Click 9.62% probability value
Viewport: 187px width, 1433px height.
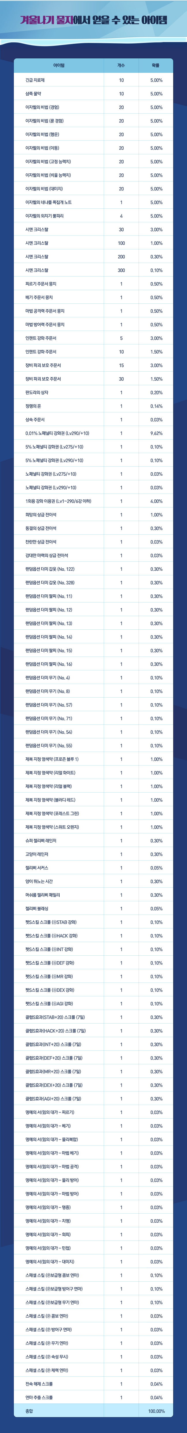pyautogui.click(x=156, y=433)
